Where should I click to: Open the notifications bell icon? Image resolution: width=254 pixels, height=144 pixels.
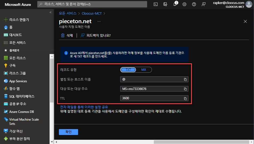click(175, 4)
